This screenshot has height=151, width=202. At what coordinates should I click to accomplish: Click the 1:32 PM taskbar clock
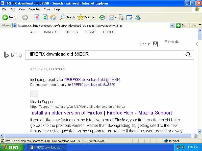click(x=193, y=147)
